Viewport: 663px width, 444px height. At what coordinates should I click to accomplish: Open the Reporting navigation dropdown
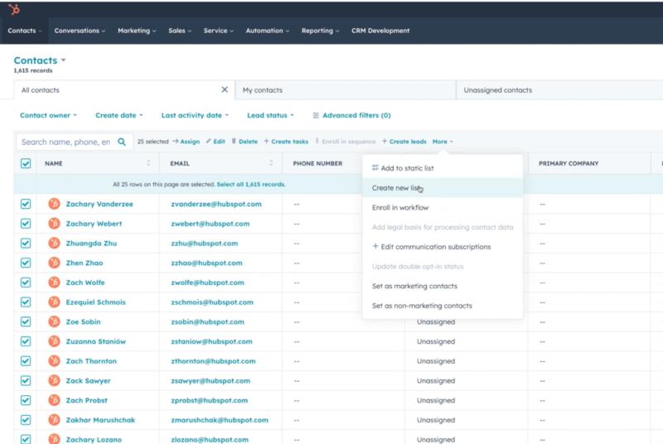(x=321, y=31)
